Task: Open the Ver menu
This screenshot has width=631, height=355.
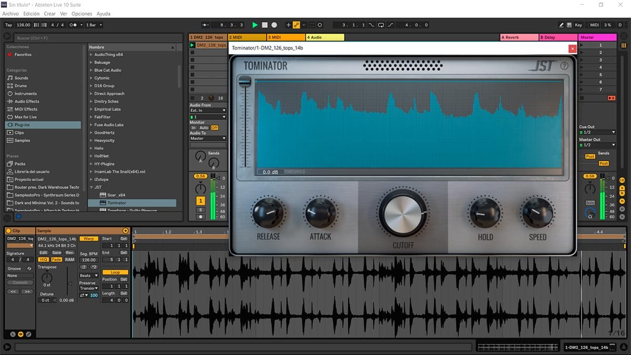Action: (x=64, y=14)
